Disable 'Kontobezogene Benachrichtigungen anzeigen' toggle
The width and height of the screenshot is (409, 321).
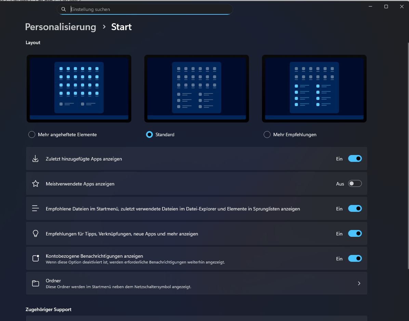pyautogui.click(x=355, y=259)
